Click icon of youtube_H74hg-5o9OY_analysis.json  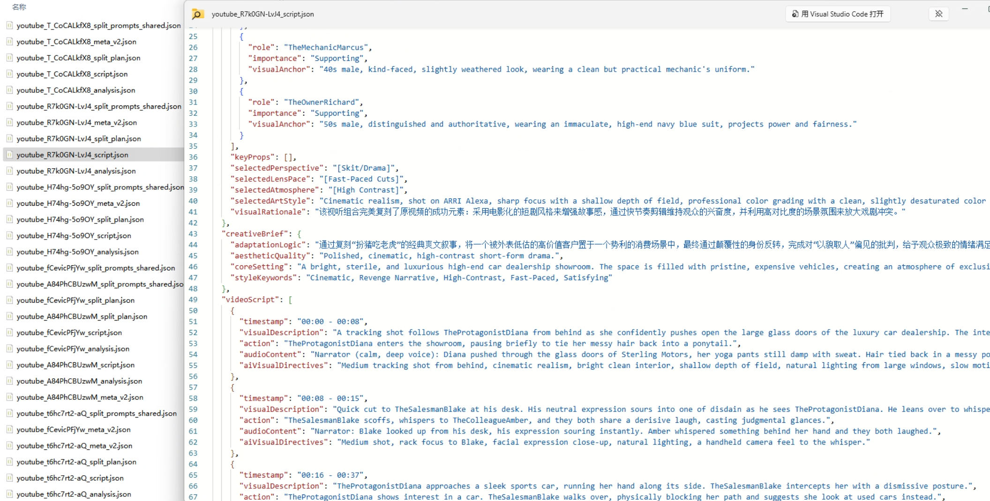[9, 252]
